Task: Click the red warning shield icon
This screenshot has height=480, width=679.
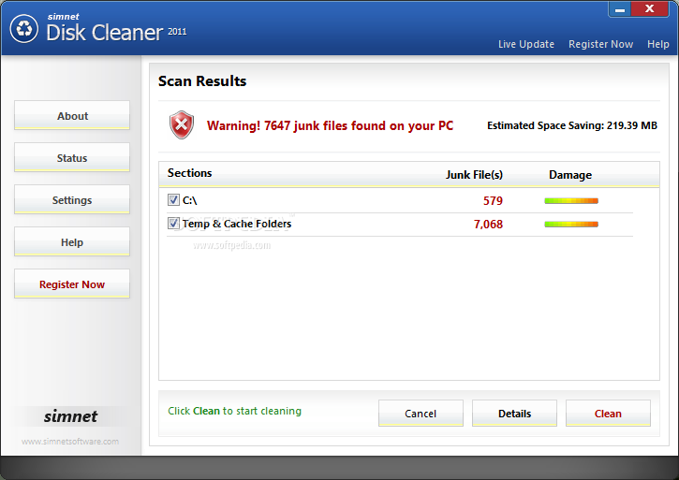Action: pyautogui.click(x=182, y=124)
